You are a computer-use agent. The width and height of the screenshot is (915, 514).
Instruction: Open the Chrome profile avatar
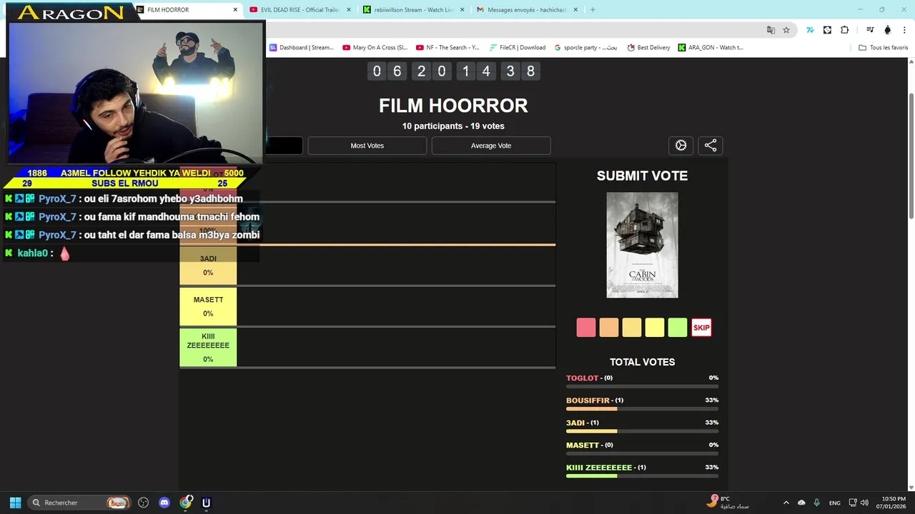[888, 30]
